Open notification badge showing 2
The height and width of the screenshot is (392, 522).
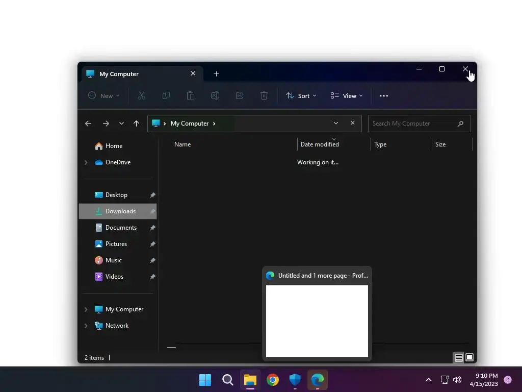click(508, 380)
